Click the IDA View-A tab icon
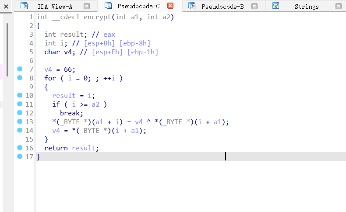This screenshot has height=212, width=346. point(24,6)
